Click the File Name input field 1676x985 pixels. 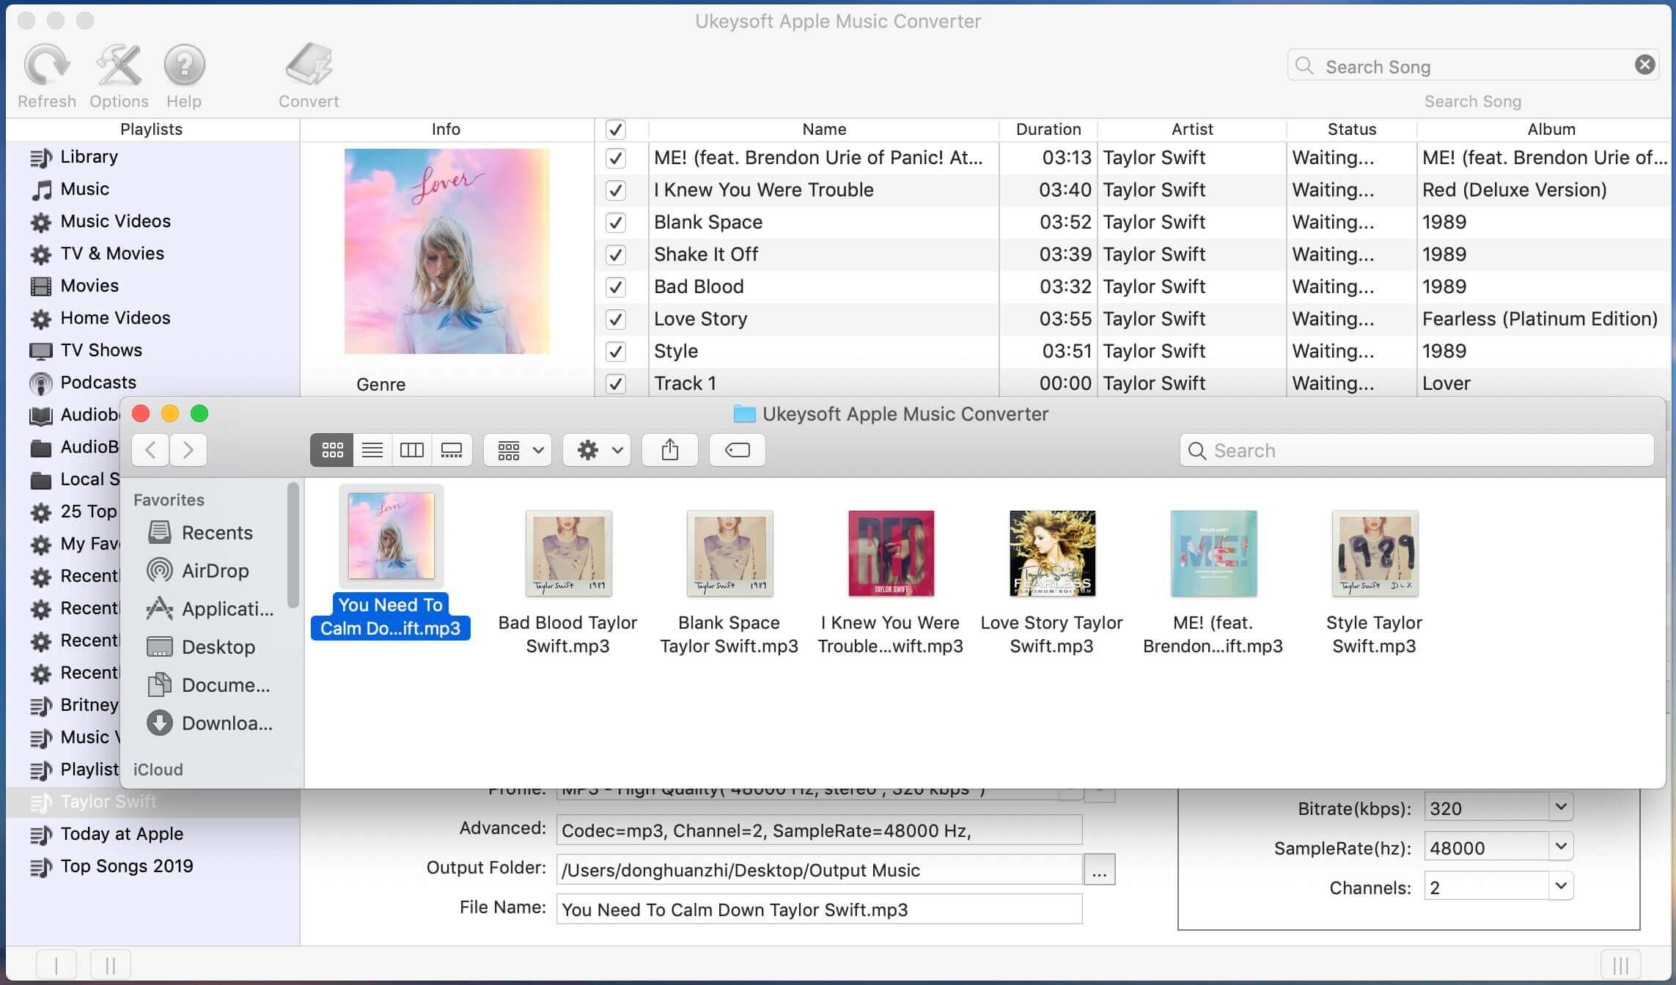(x=817, y=907)
